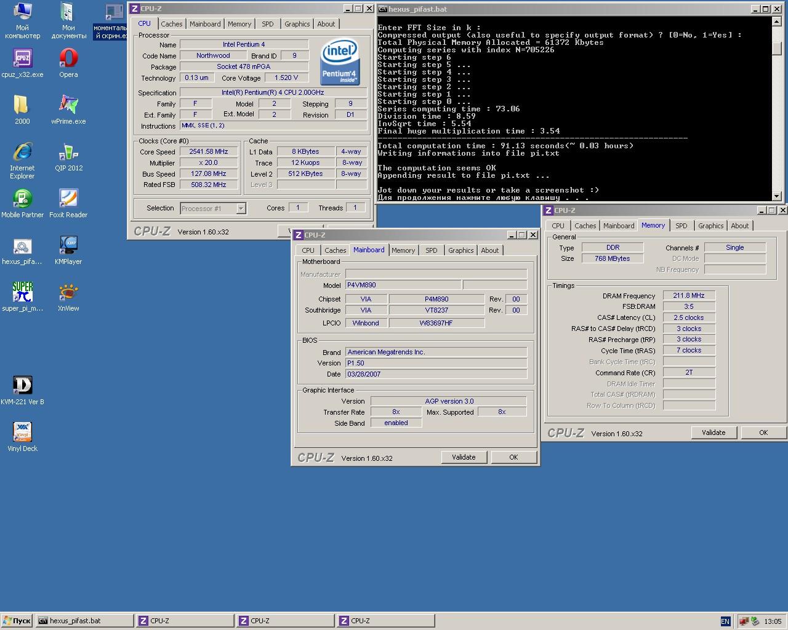Viewport: 788px width, 630px height.
Task: Click the network tray icon near the clock
Action: point(744,621)
